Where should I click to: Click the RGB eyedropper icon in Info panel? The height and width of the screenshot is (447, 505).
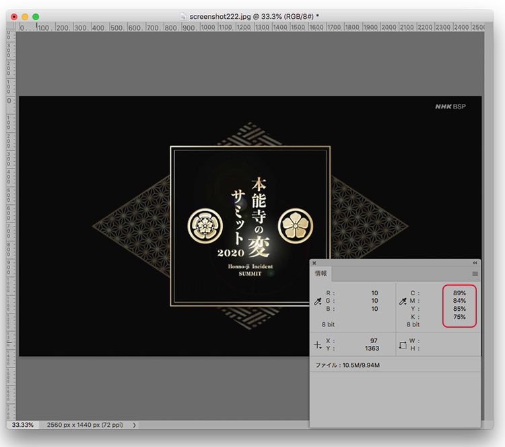pos(317,301)
